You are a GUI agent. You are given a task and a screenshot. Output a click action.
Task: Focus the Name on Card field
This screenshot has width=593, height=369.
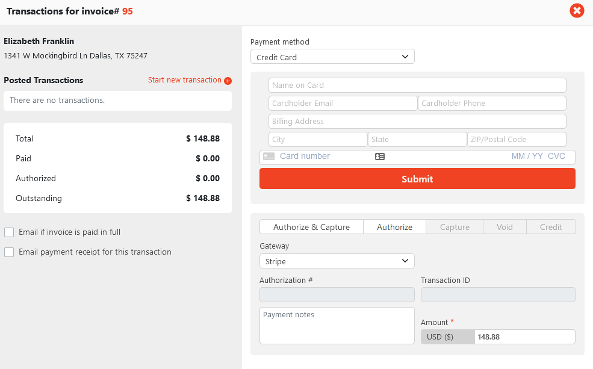coord(417,85)
